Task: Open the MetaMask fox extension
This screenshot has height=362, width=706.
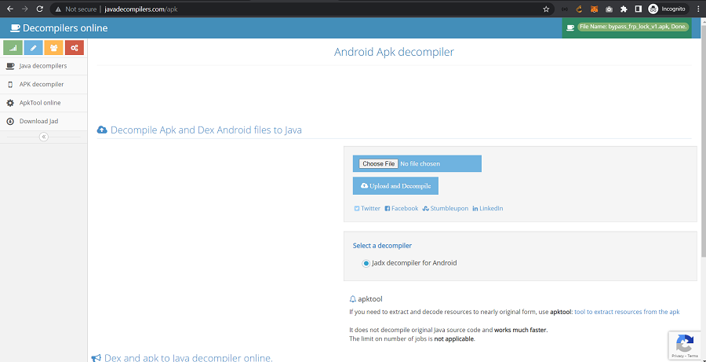Action: (594, 9)
